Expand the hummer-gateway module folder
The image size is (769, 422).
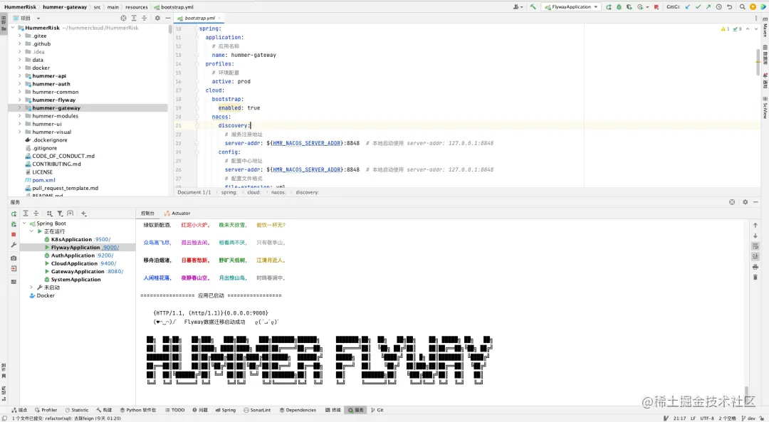(x=20, y=108)
